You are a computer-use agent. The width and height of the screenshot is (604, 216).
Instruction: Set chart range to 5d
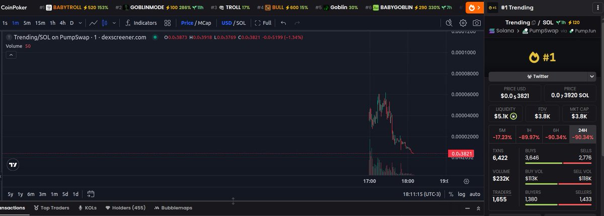click(x=65, y=194)
